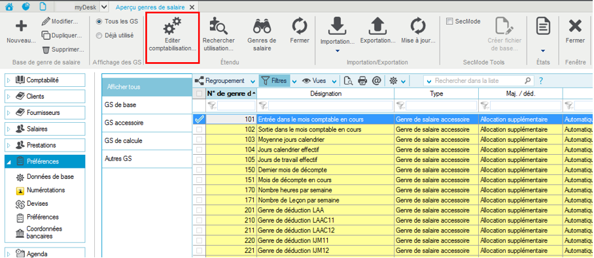Select Déjà utilisé radio button
The height and width of the screenshot is (258, 594).
tap(99, 35)
